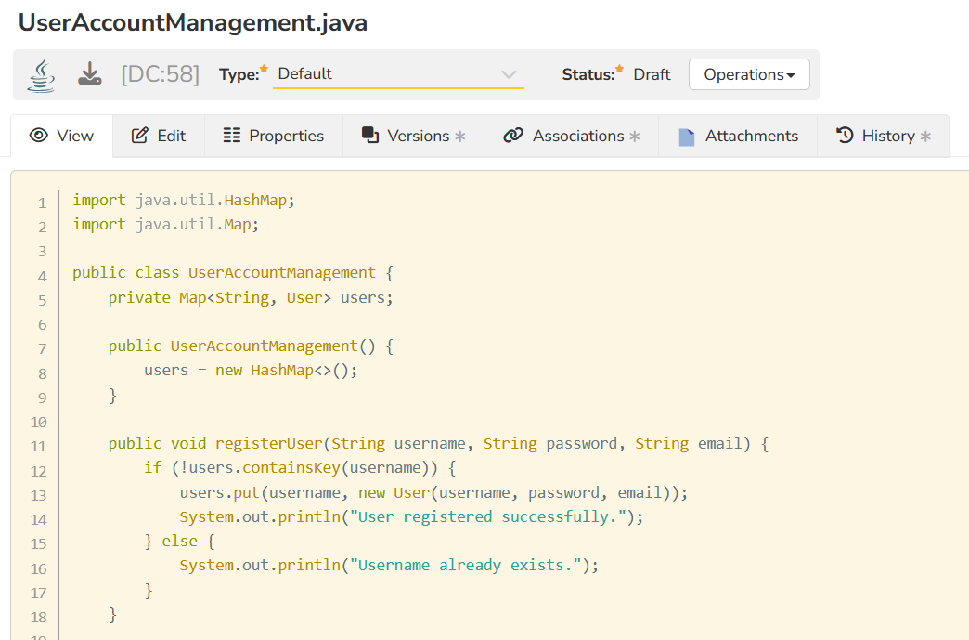The height and width of the screenshot is (640, 969).
Task: Click the DC:58 document identifier
Action: pos(160,74)
